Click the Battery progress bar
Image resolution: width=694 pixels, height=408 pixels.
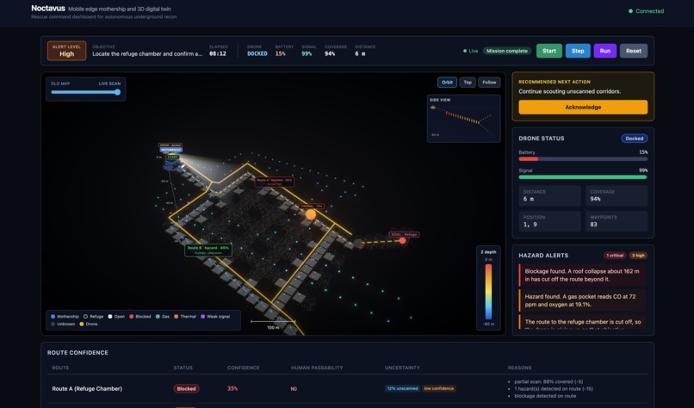point(583,159)
